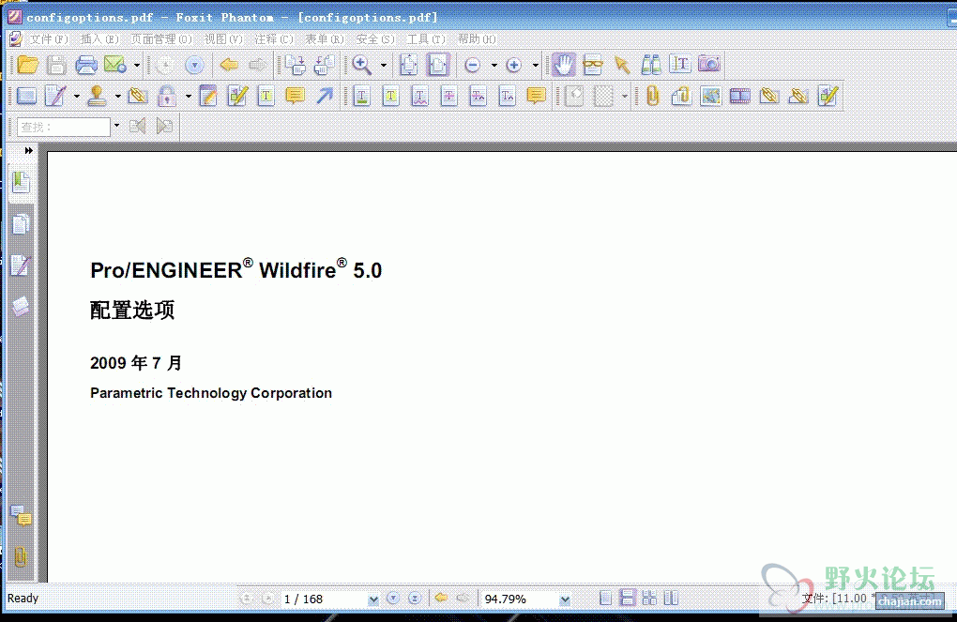Open the 文件(F) menu
Viewport: 957px width, 622px height.
[x=49, y=39]
